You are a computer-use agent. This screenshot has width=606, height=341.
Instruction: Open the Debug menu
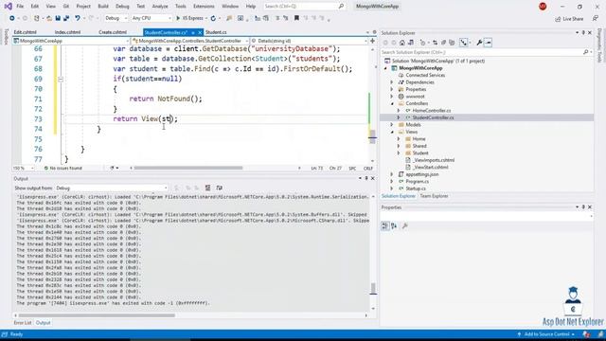(x=122, y=7)
